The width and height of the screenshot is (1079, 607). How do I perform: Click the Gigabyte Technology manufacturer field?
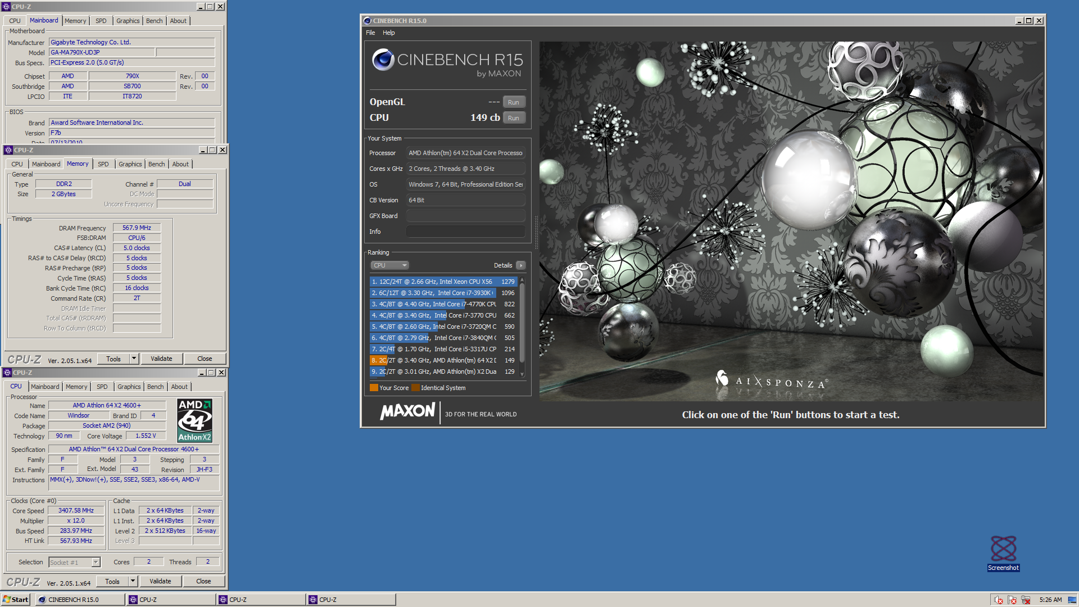point(132,42)
